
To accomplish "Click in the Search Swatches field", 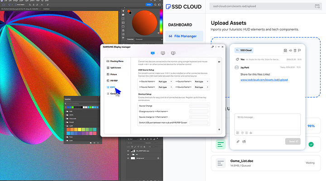I will click(x=82, y=104).
